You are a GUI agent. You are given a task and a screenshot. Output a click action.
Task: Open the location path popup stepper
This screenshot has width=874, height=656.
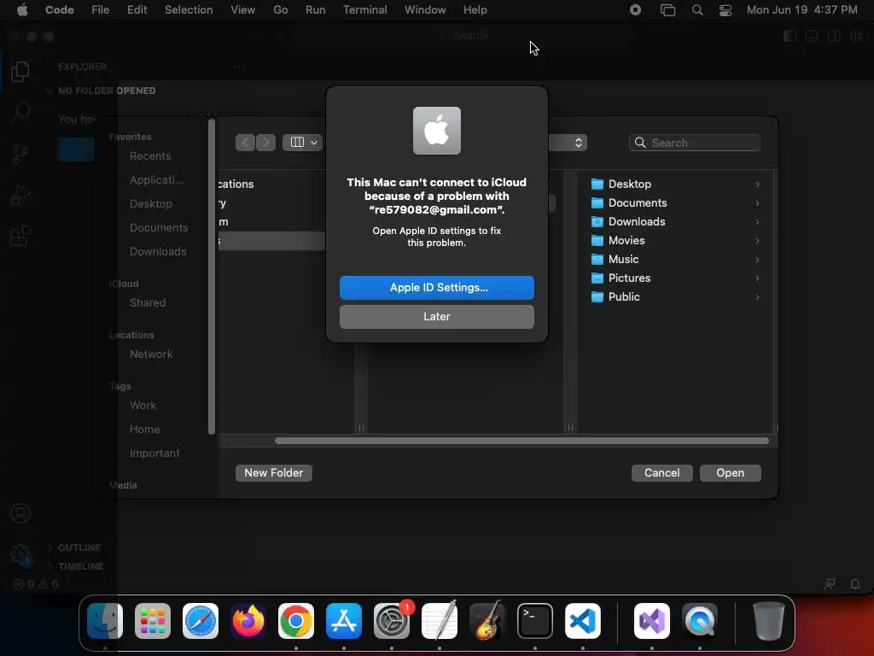(x=578, y=143)
